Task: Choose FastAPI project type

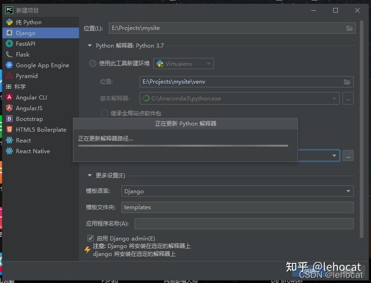Action: coord(41,43)
